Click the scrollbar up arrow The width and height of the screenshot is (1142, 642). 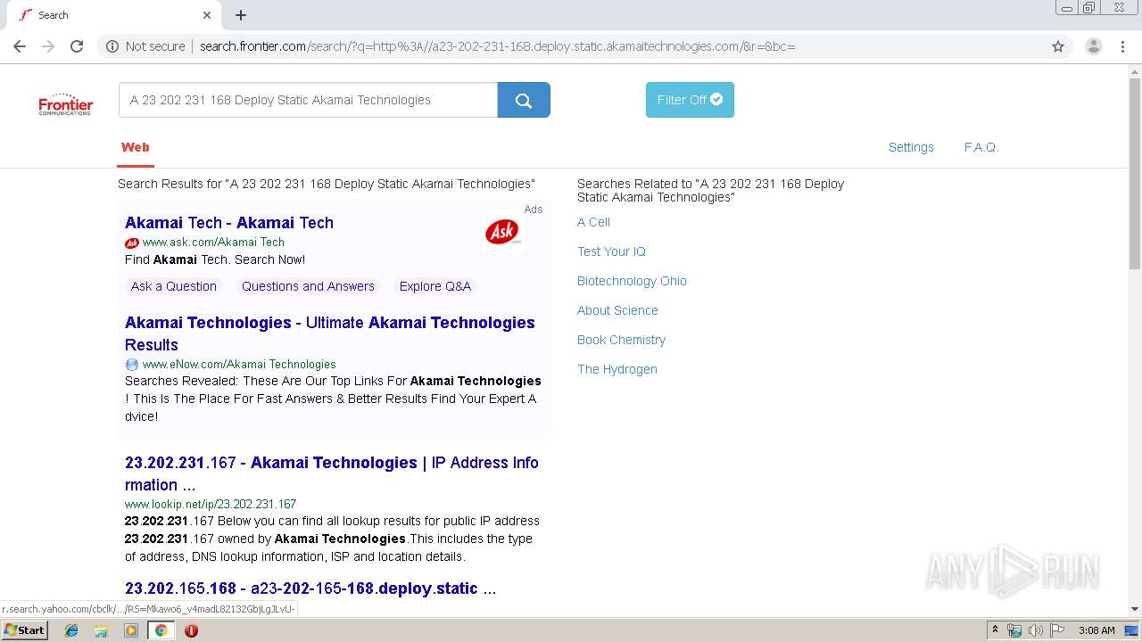(x=1135, y=71)
